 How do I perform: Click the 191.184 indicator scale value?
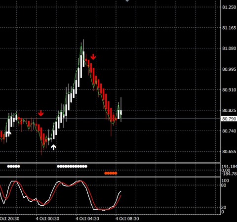229,167
